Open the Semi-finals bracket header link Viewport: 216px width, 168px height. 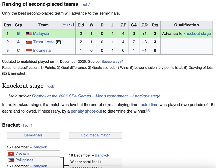click(x=33, y=135)
